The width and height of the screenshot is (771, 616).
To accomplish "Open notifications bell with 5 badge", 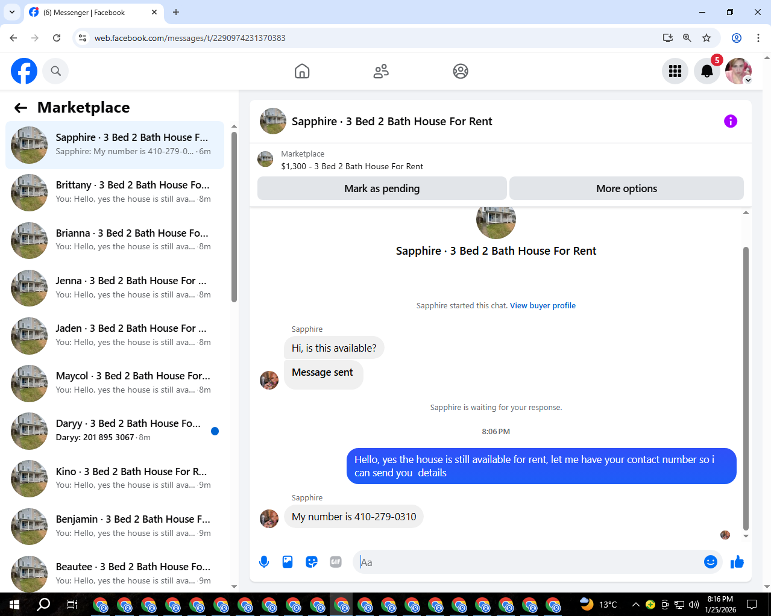I will [x=707, y=71].
